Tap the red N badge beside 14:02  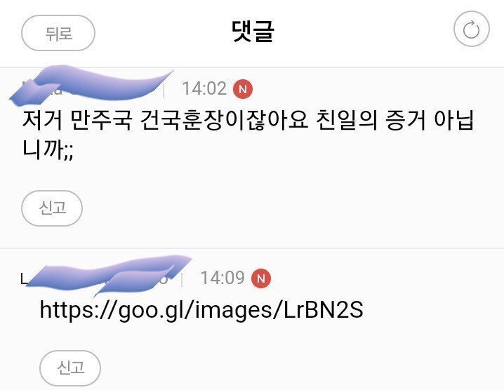point(243,89)
